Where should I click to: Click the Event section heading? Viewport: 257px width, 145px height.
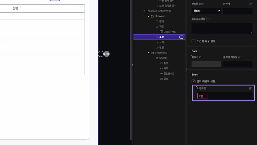click(195, 75)
